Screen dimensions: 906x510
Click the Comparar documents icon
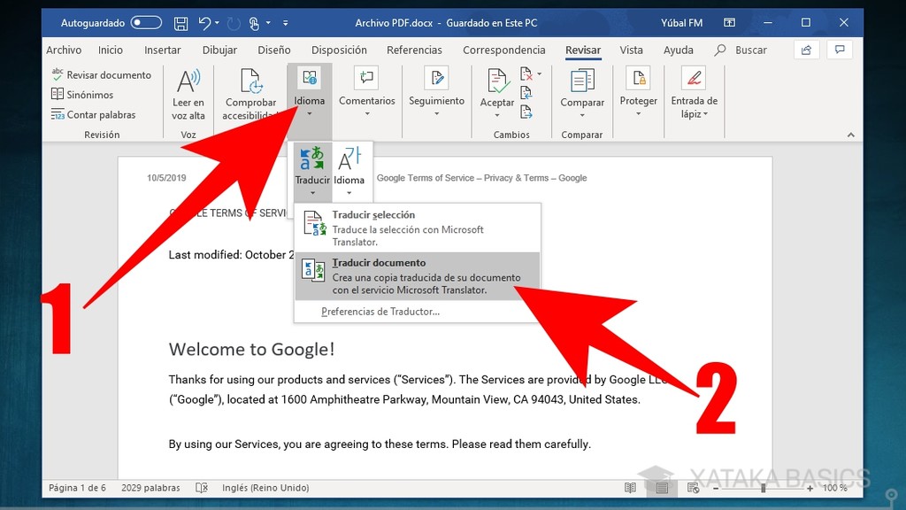[582, 82]
